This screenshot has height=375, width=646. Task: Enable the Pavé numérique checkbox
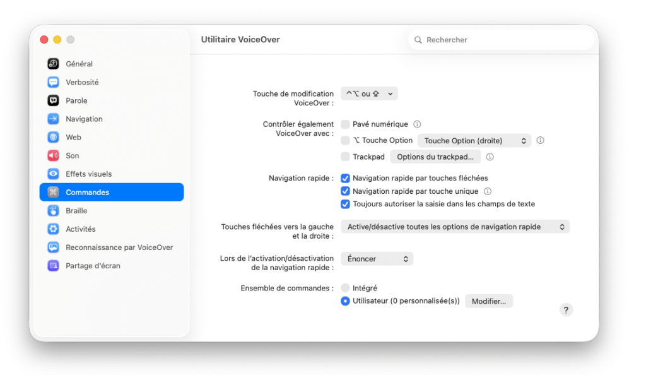[x=345, y=124]
